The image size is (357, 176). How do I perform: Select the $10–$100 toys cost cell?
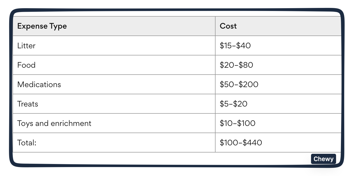pyautogui.click(x=237, y=123)
